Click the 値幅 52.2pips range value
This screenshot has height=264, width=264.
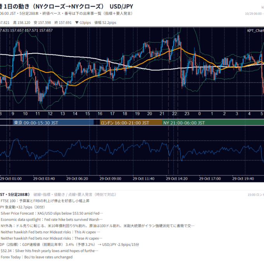click(x=105, y=23)
